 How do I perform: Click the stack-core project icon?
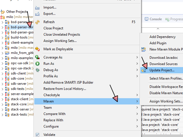(x=7, y=104)
